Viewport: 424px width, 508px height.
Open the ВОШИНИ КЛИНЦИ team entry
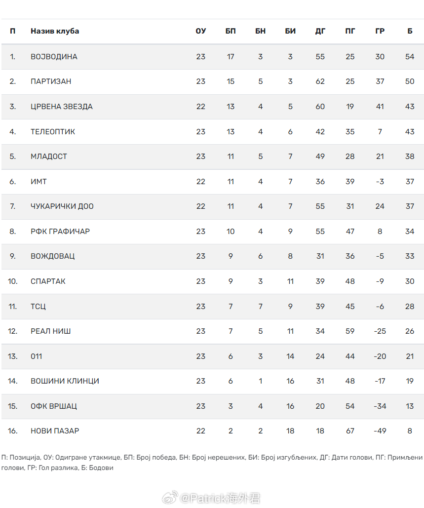point(65,381)
